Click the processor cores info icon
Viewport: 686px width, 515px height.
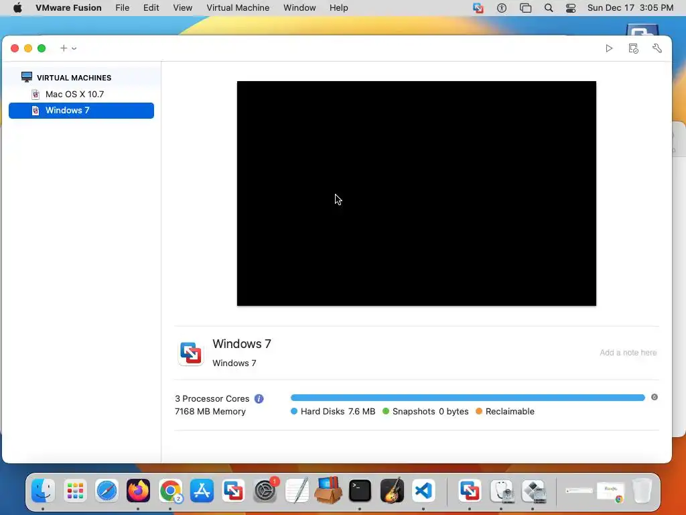pos(259,398)
